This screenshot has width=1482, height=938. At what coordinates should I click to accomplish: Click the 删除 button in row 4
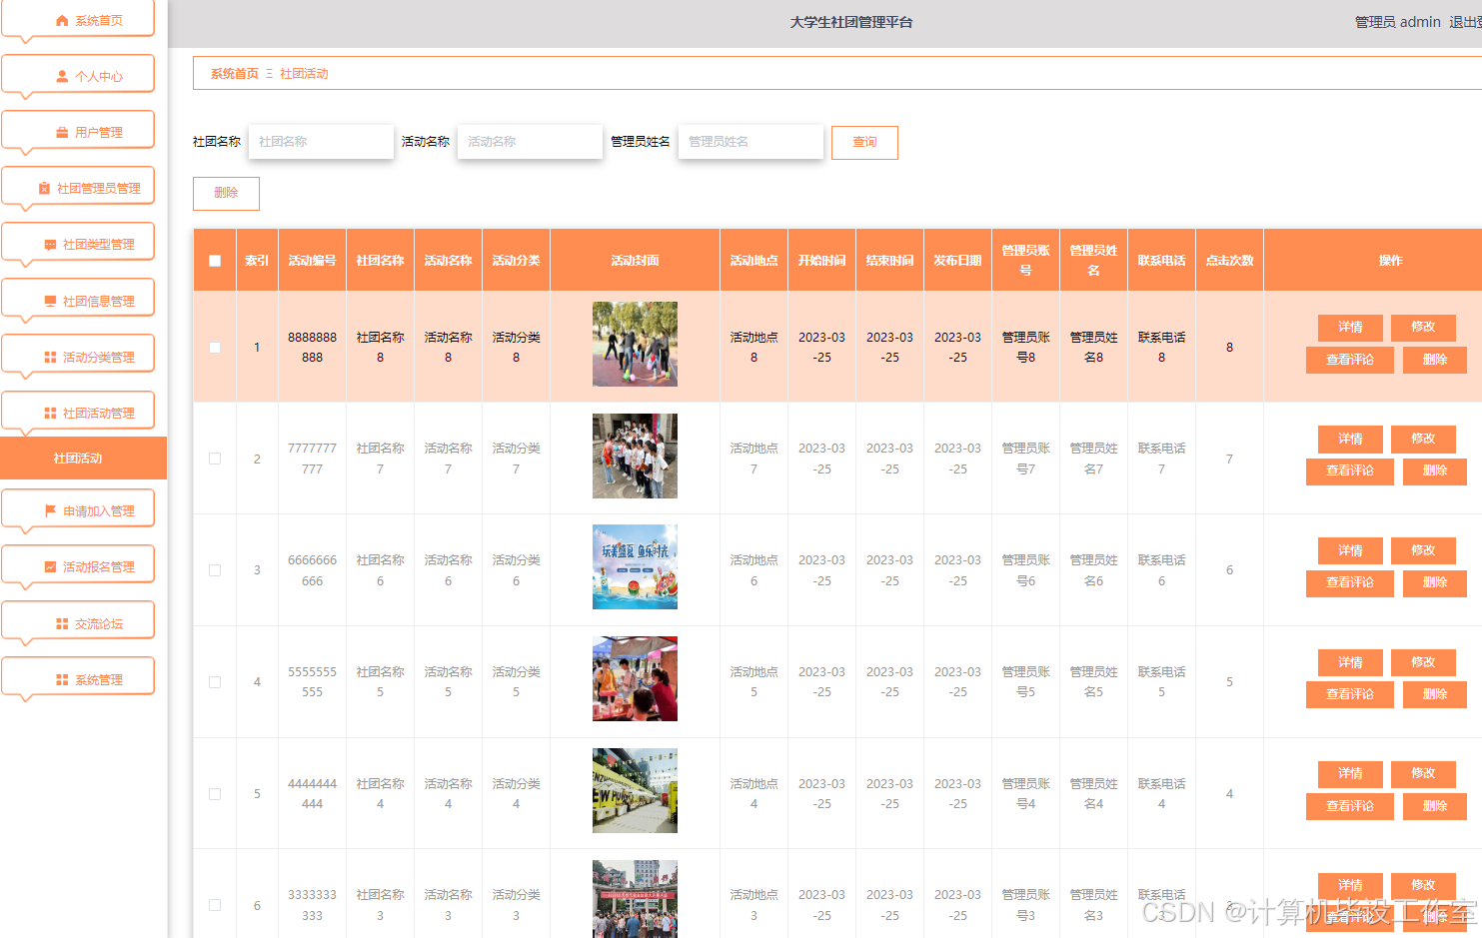coord(1435,695)
